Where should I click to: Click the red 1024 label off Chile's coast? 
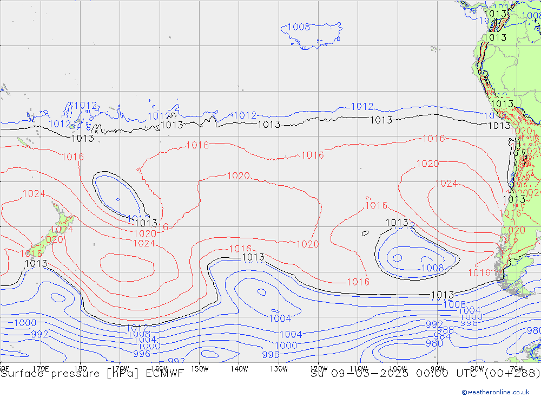pyautogui.click(x=446, y=184)
